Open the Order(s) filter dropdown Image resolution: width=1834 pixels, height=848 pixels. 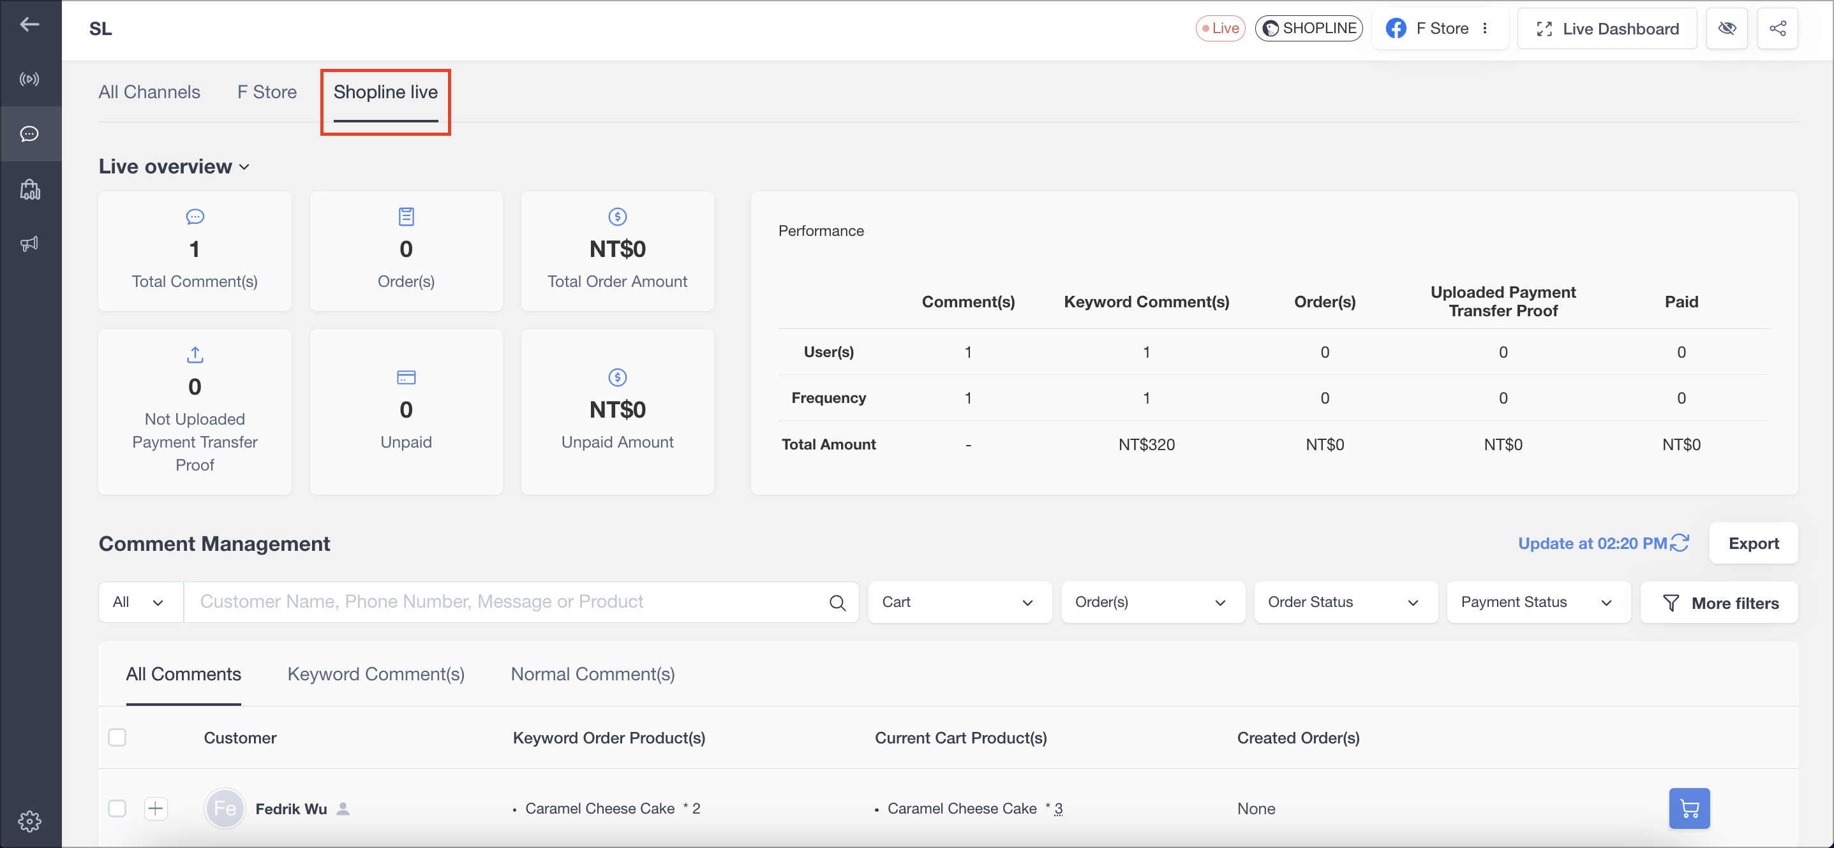click(1152, 602)
